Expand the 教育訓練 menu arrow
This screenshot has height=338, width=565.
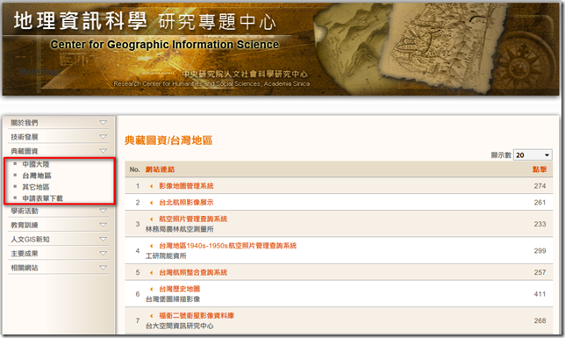click(x=103, y=225)
